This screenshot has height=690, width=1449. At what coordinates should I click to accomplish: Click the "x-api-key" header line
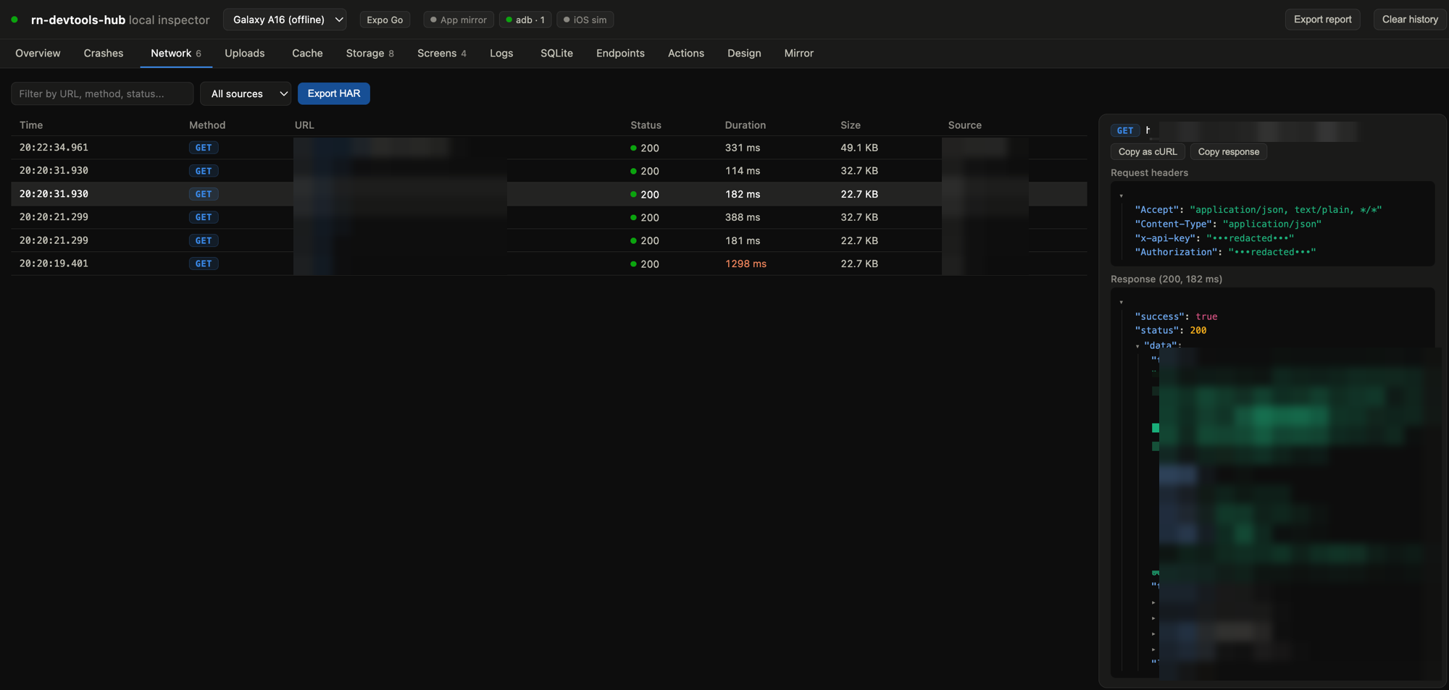1214,237
